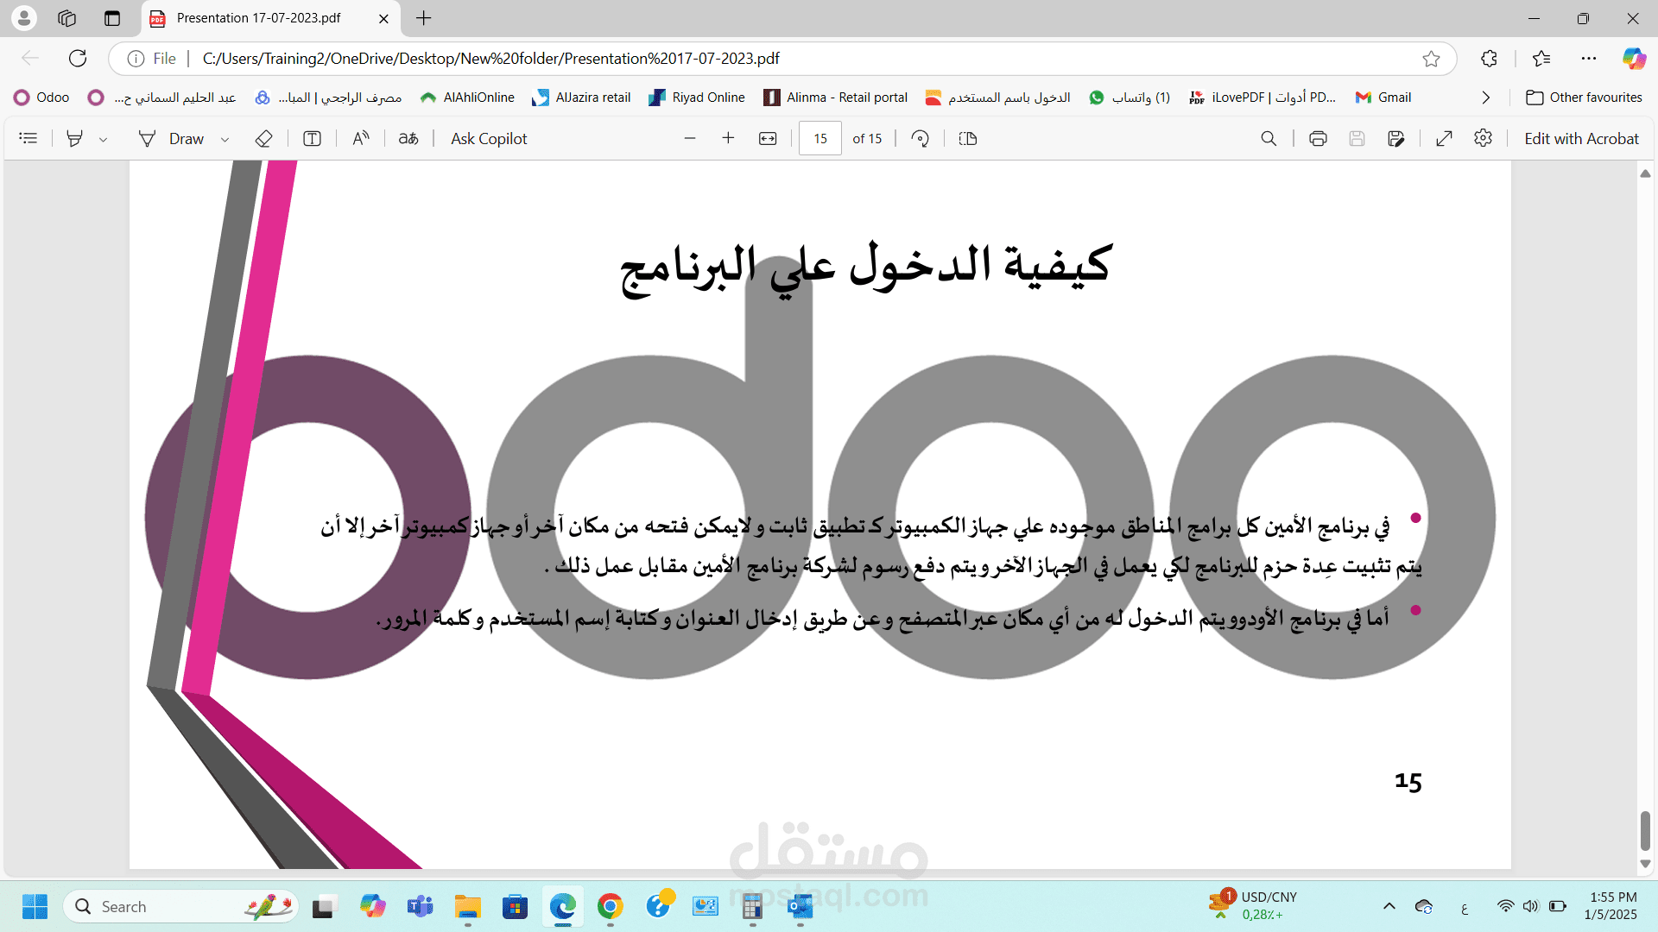Viewport: 1658px width, 932px height.
Task: Enter full screen mode icon
Action: coord(1444,138)
